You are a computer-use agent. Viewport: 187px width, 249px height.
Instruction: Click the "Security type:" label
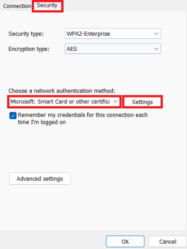[26, 34]
